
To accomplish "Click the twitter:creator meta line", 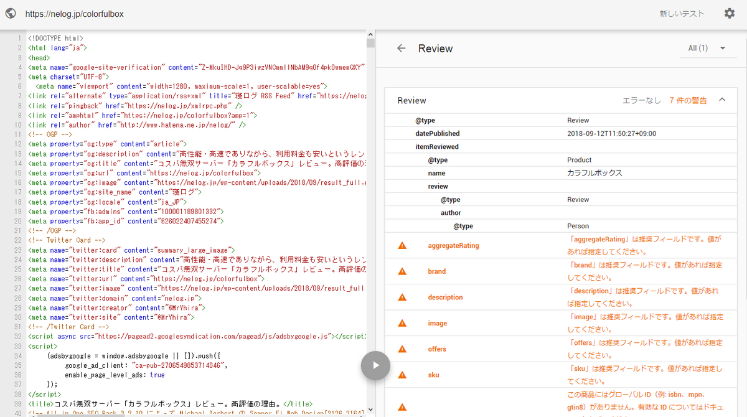I will tap(116, 307).
